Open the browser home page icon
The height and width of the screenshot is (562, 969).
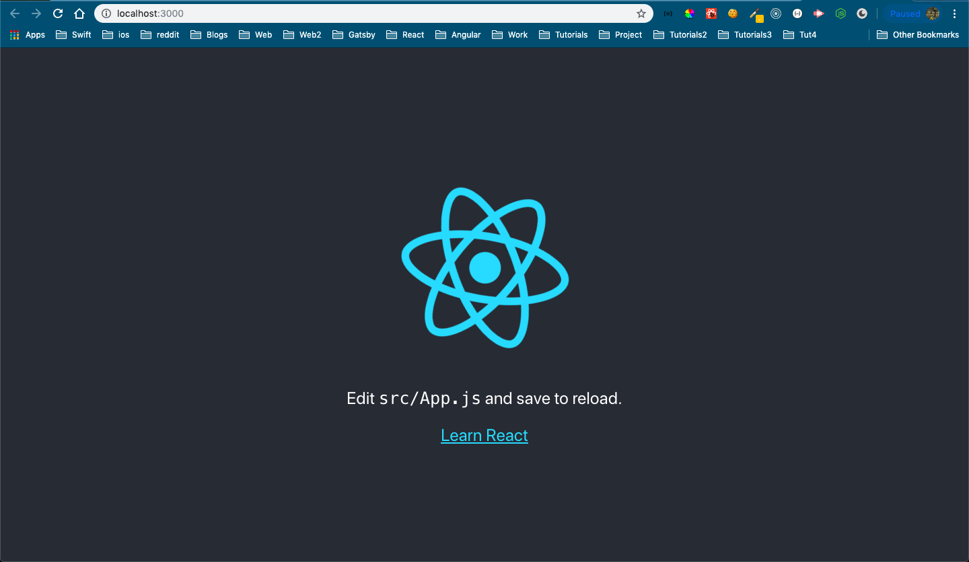[79, 13]
